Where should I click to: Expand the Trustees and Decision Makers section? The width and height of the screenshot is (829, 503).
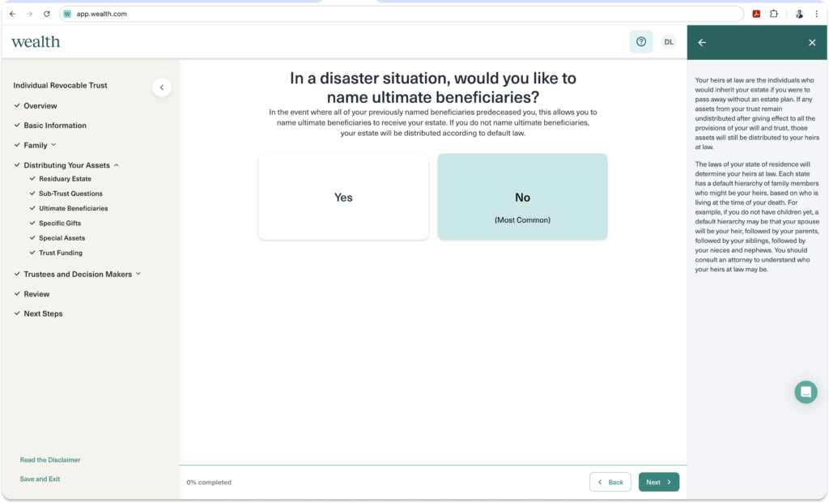[x=139, y=274]
